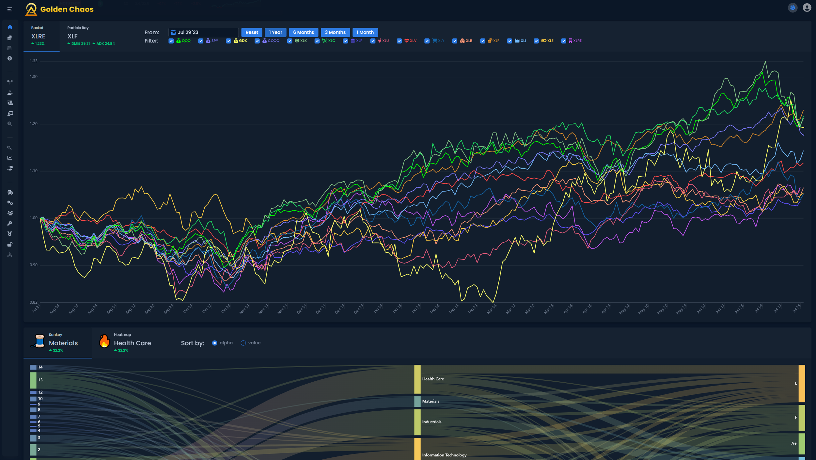Click the Reset button
Image resolution: width=816 pixels, height=460 pixels.
click(x=251, y=32)
